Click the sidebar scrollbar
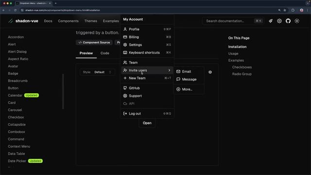The width and height of the screenshot is (311, 175). (x=63, y=91)
